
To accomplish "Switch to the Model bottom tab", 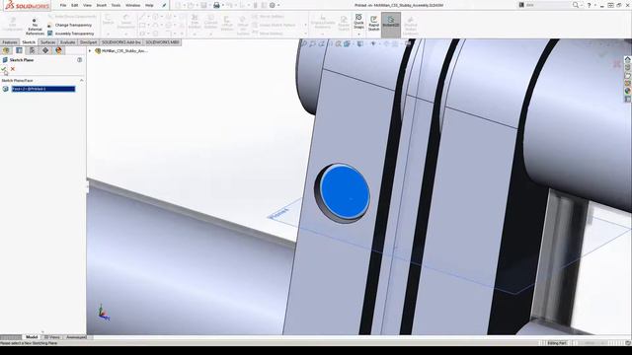I will point(32,337).
